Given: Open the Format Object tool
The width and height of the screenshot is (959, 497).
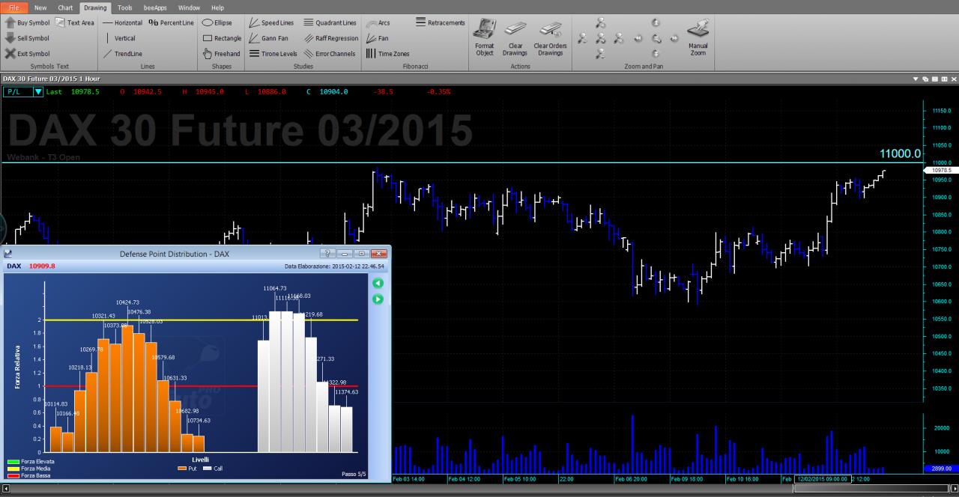Looking at the screenshot, I should click(485, 38).
